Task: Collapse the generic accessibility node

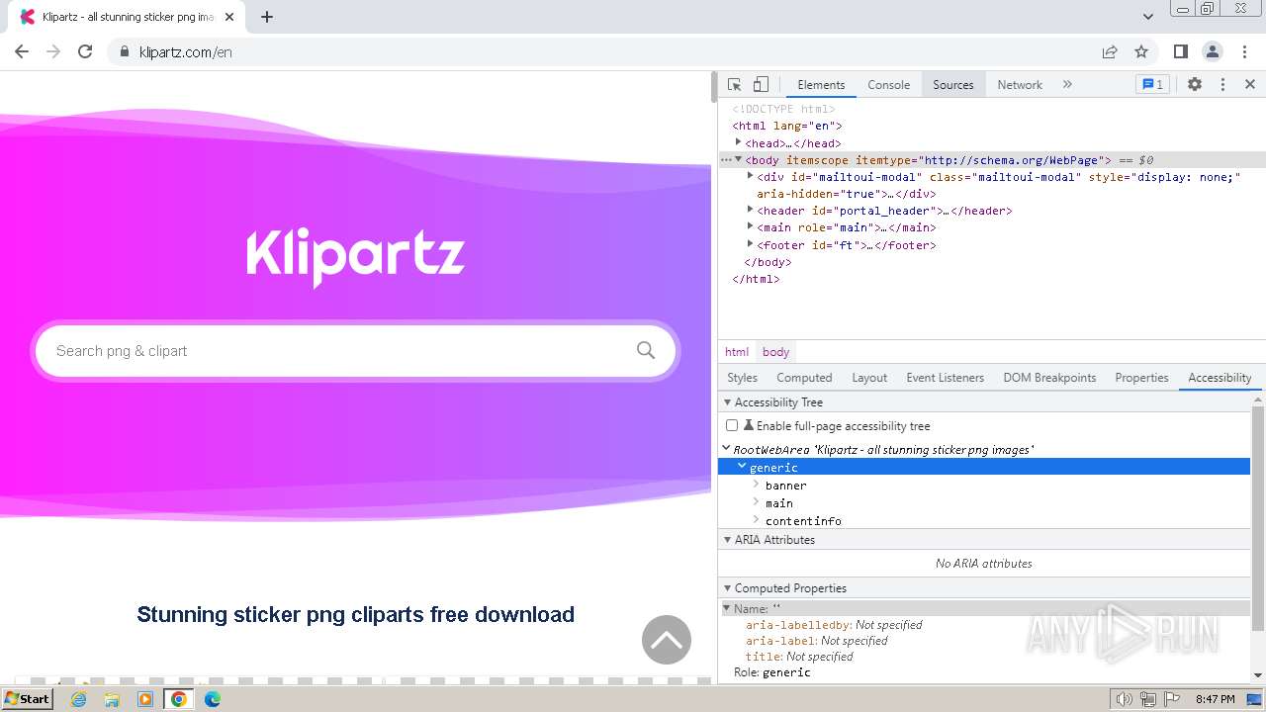Action: tap(742, 467)
